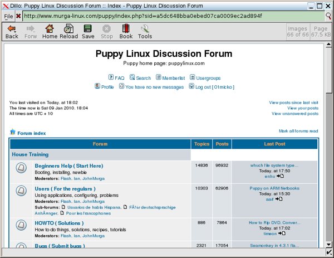This screenshot has height=258, width=334.
Task: Click sub-forum icon before Usuarios de habla Hispana
Action: click(63, 207)
